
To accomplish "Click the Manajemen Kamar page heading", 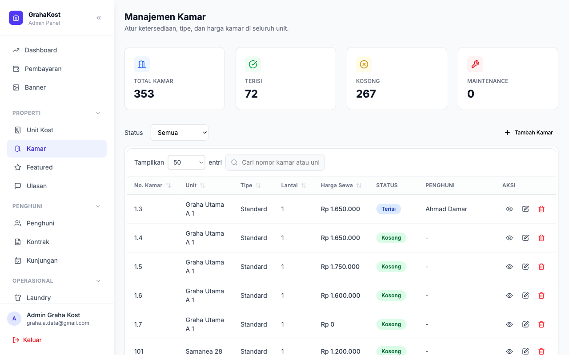I will click(x=165, y=17).
